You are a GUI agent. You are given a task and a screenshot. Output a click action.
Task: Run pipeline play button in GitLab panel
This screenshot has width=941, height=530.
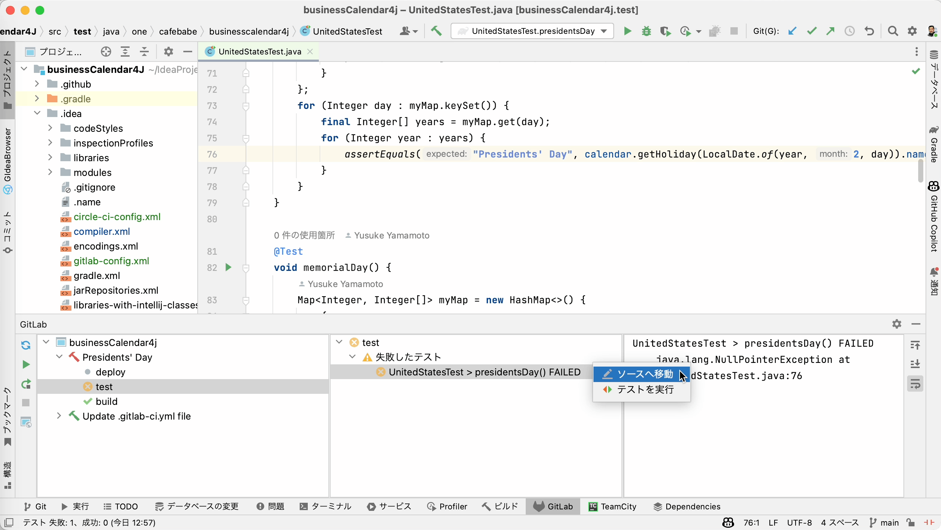point(26,364)
